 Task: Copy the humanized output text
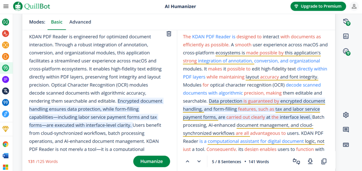tap(324, 161)
